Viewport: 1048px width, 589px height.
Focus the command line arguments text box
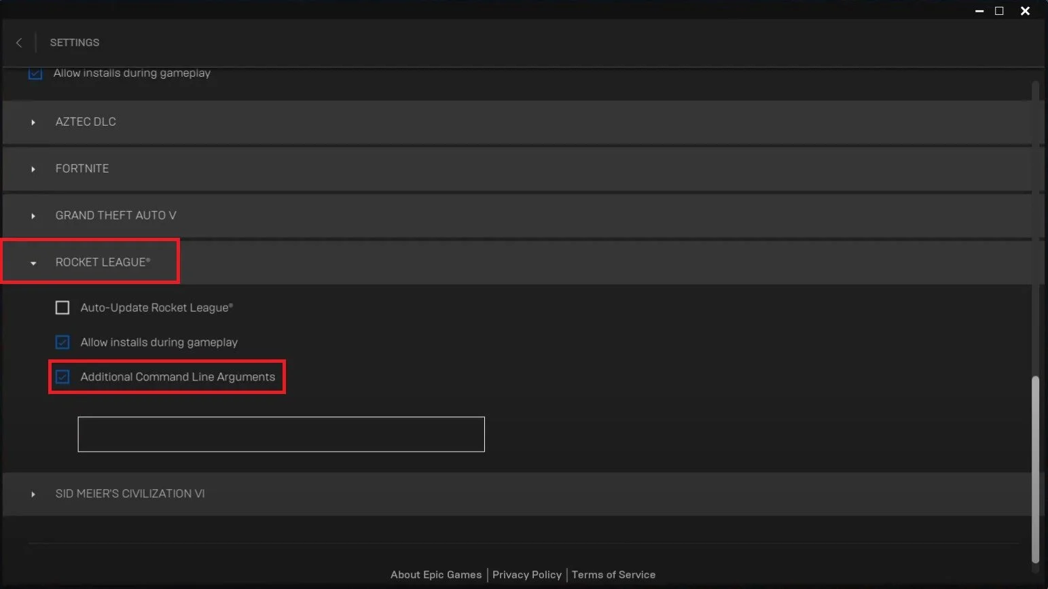tap(281, 434)
